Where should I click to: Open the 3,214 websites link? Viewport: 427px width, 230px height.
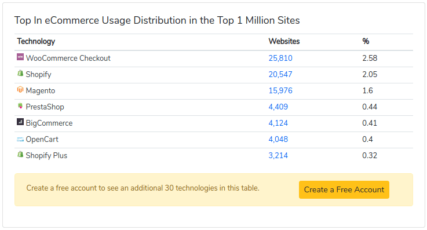point(278,155)
